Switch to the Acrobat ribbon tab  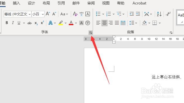pyautogui.click(x=139, y=3)
